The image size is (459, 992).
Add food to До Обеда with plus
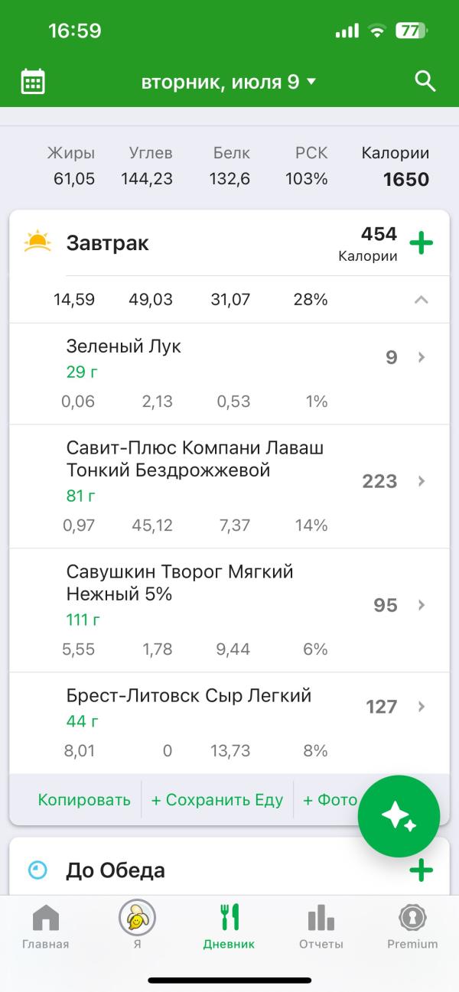coord(421,870)
